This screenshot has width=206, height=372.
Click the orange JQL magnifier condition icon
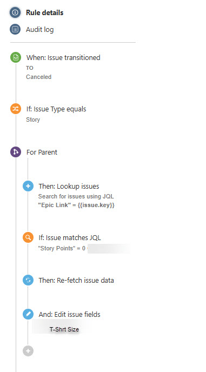28,237
